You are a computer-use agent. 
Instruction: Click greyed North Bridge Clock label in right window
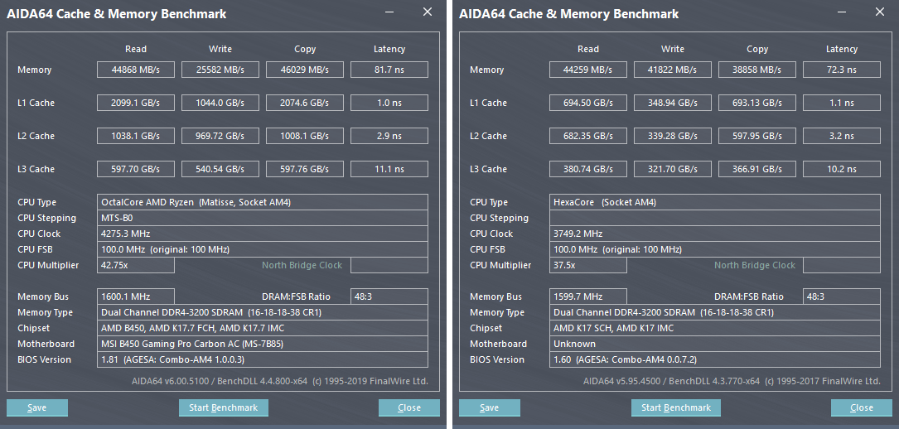coord(755,265)
